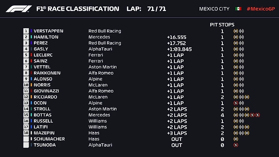Image resolution: width=279 pixels, height=157 pixels.
Task: Click the last soft tyre icon for Bottas
Action: pyautogui.click(x=258, y=115)
